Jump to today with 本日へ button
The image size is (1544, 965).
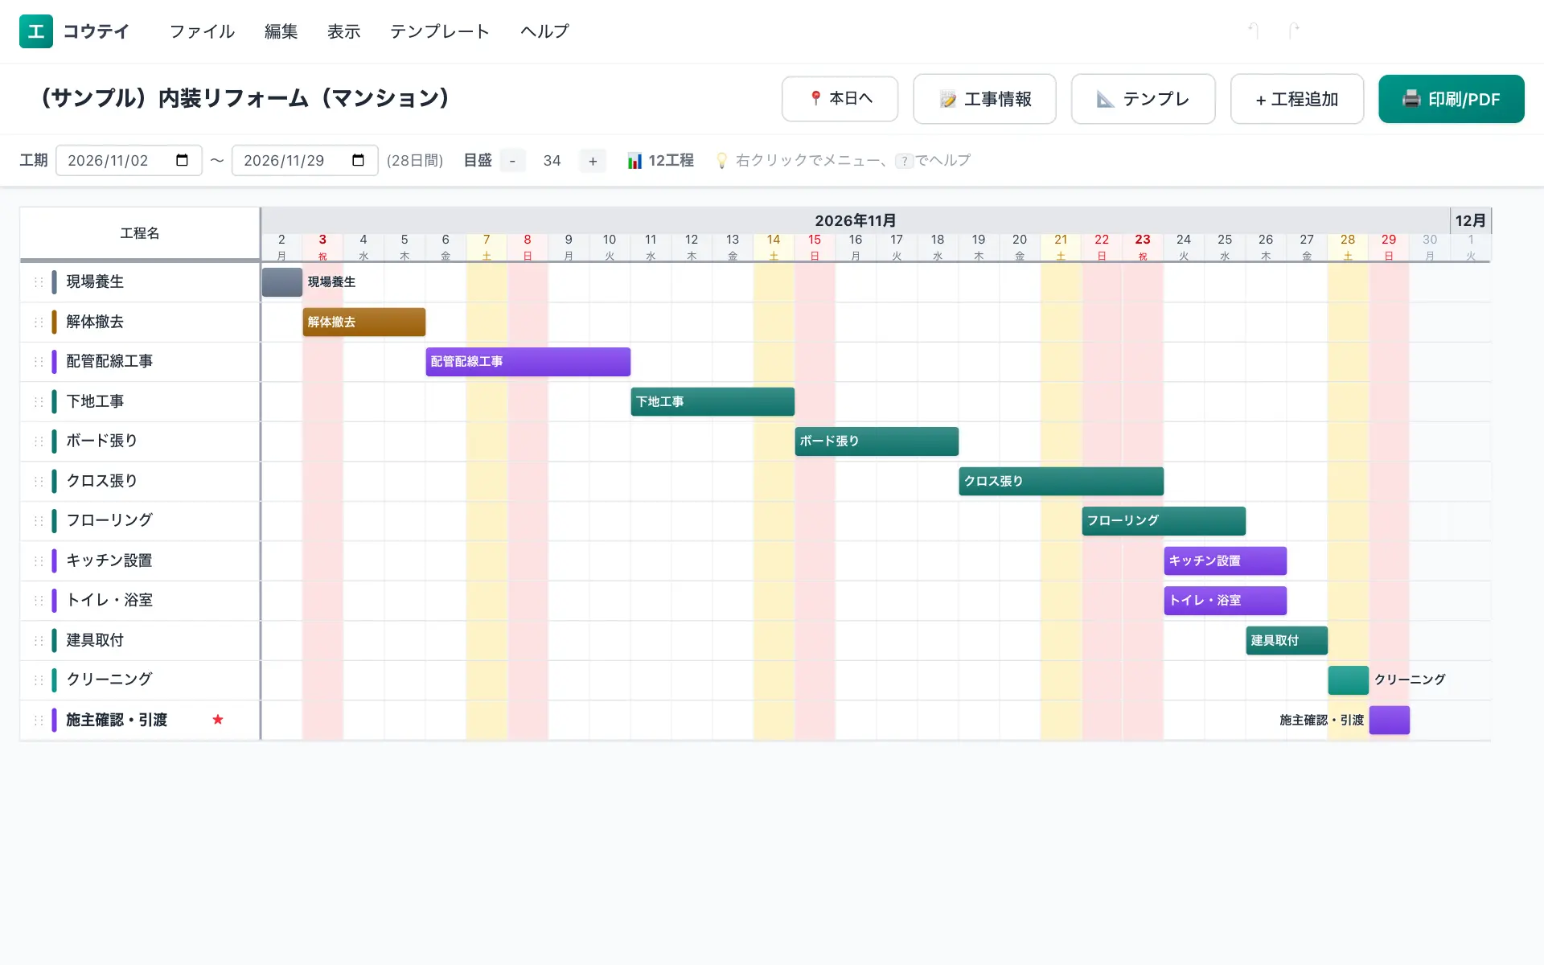[x=840, y=99]
